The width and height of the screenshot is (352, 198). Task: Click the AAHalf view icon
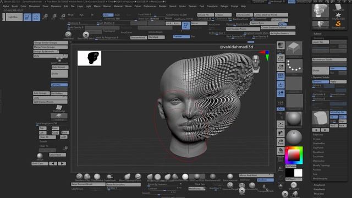point(280,67)
